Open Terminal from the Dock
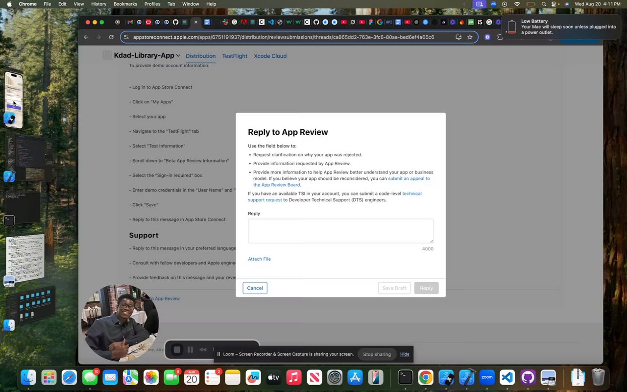 406,377
